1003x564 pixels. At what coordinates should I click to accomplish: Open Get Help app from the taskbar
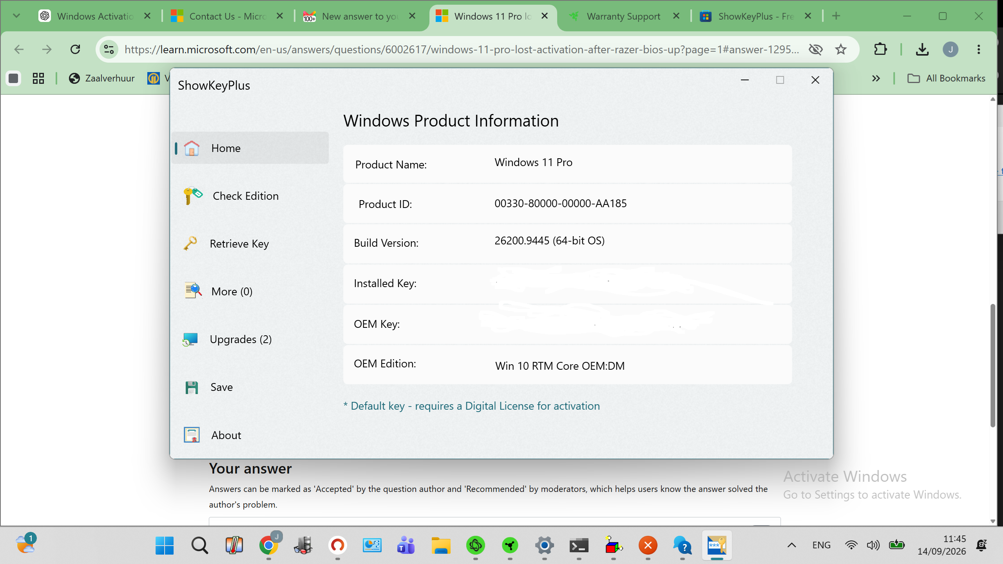click(683, 545)
